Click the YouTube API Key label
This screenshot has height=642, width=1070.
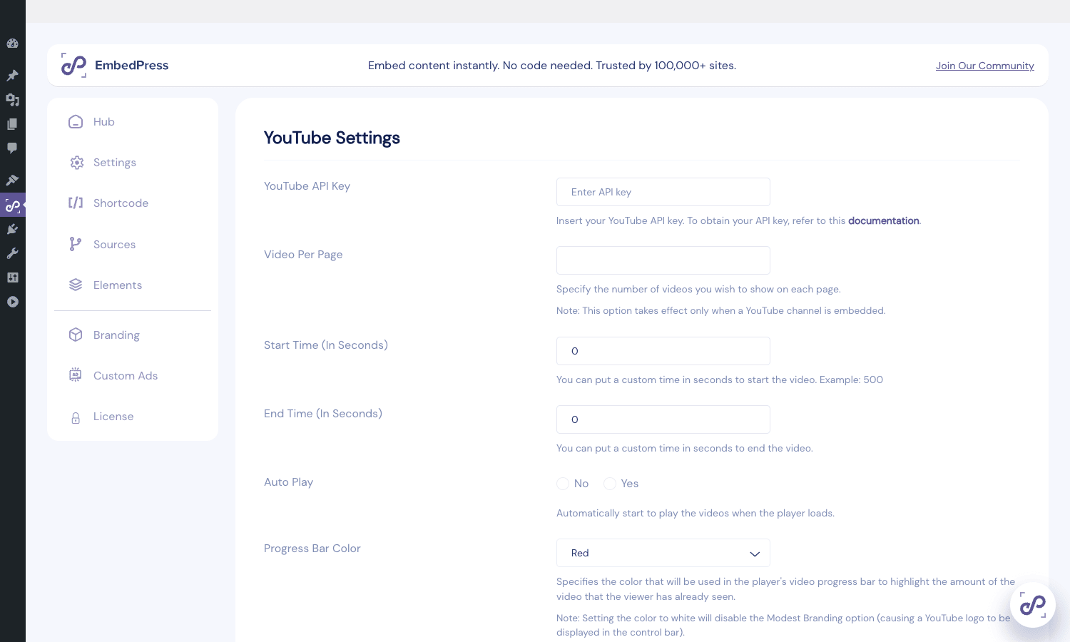tap(307, 186)
